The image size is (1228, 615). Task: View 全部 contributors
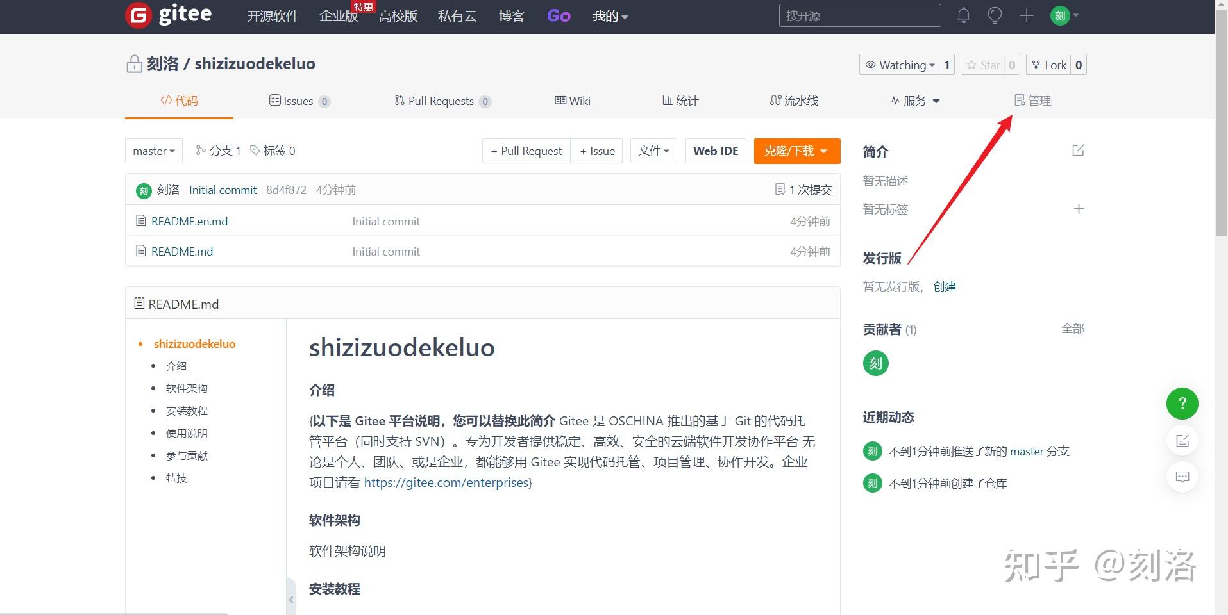(1073, 329)
